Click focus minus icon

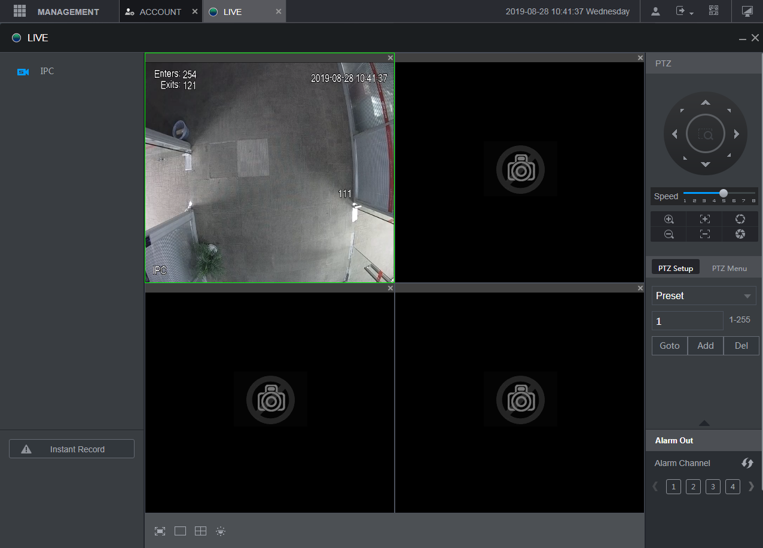[704, 235]
